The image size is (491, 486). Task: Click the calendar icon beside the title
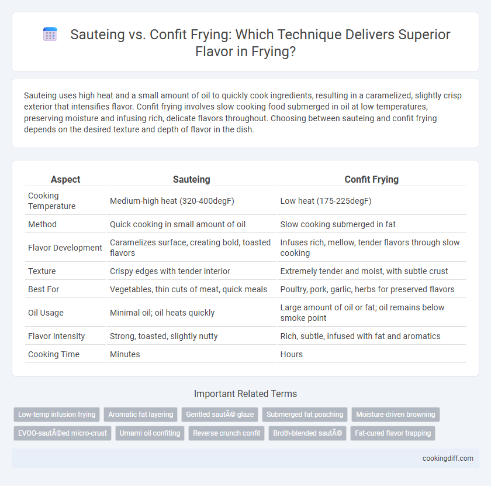pyautogui.click(x=50, y=34)
